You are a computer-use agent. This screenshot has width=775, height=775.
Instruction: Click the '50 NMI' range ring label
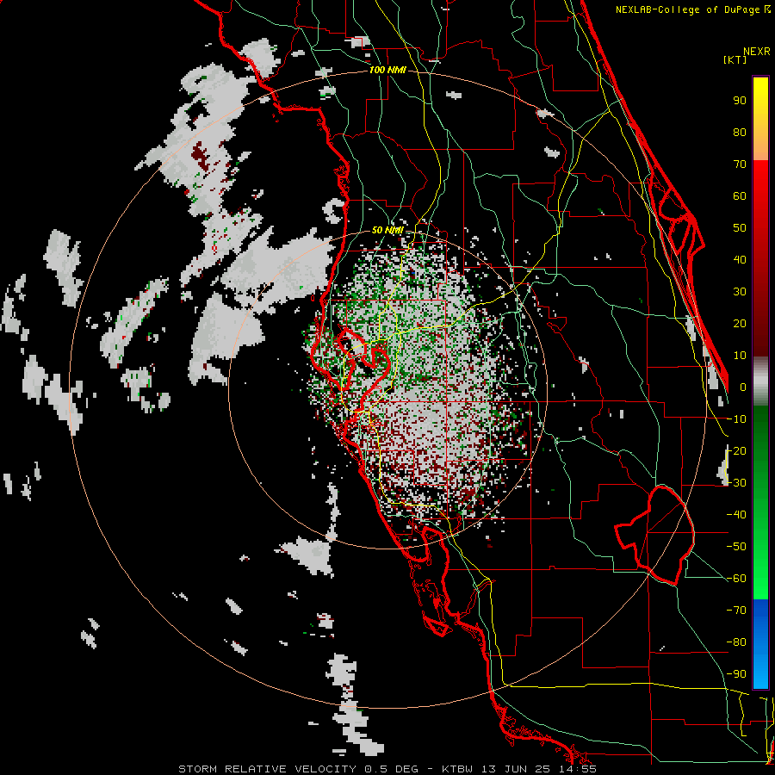coord(387,230)
